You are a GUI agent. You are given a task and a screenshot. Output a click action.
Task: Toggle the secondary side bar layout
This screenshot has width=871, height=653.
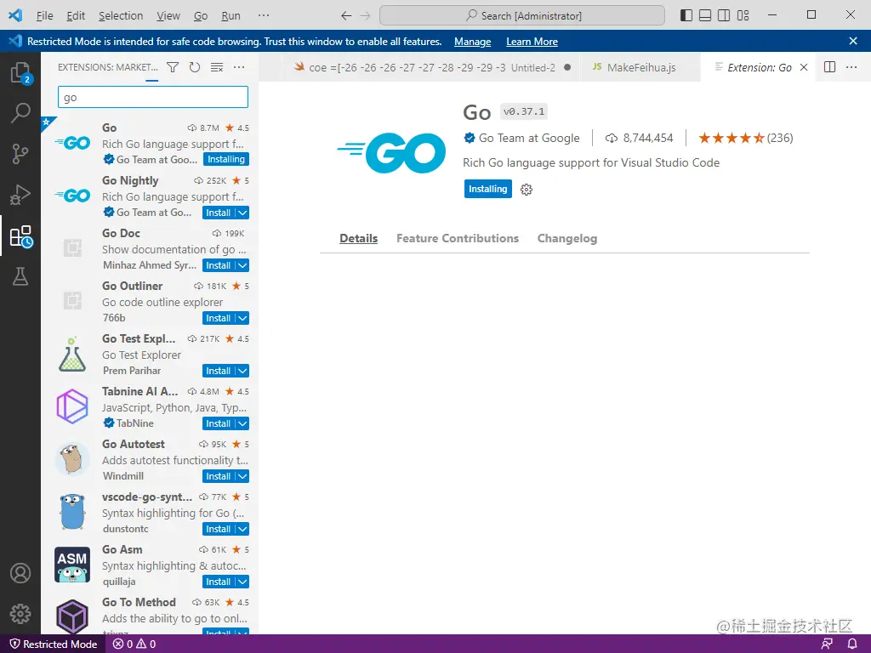click(x=724, y=15)
